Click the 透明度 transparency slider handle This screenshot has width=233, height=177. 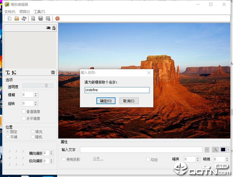[x=46, y=86]
